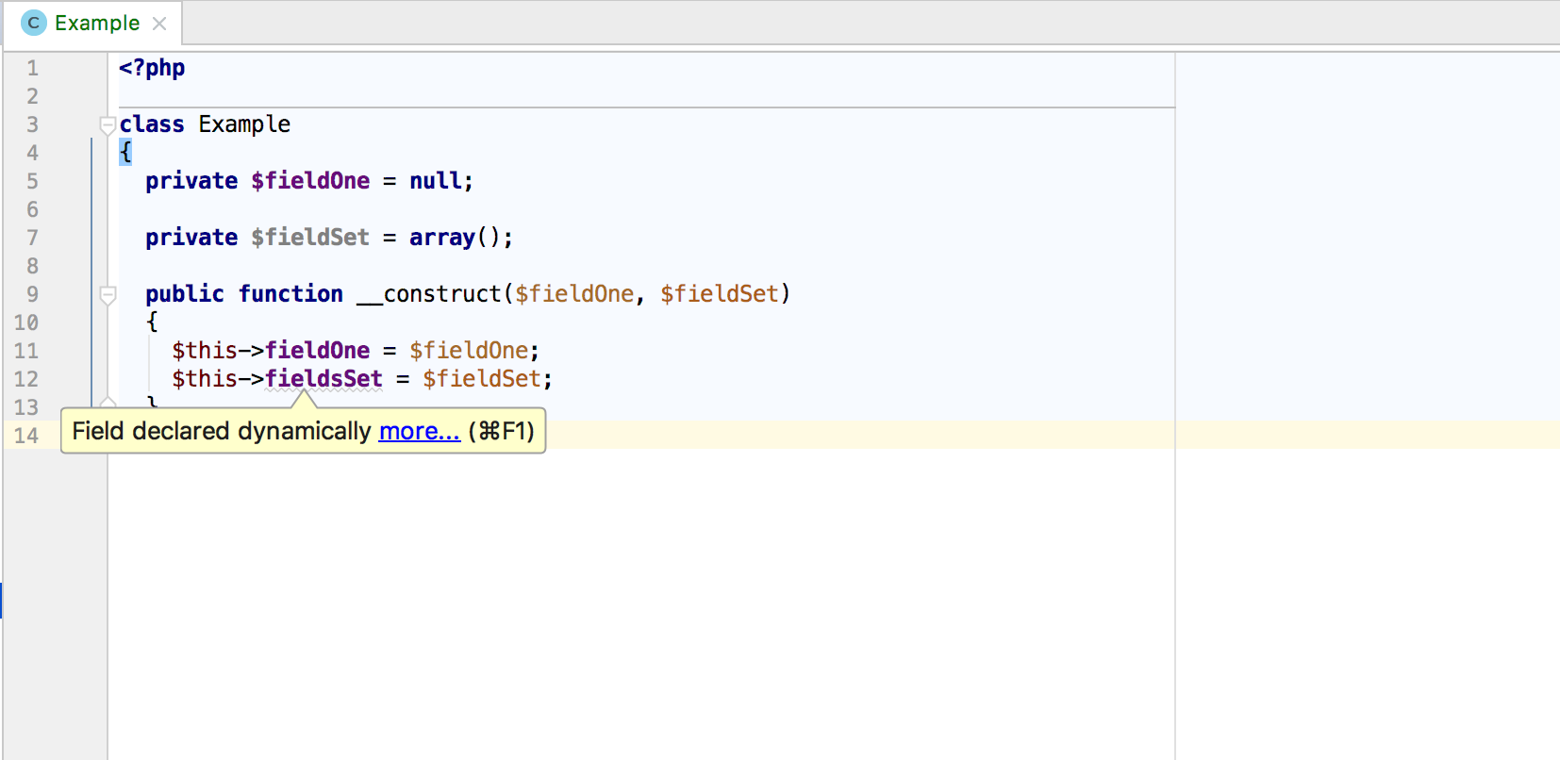
Task: Click the underlined 'fieldsSet' property
Action: [x=324, y=379]
